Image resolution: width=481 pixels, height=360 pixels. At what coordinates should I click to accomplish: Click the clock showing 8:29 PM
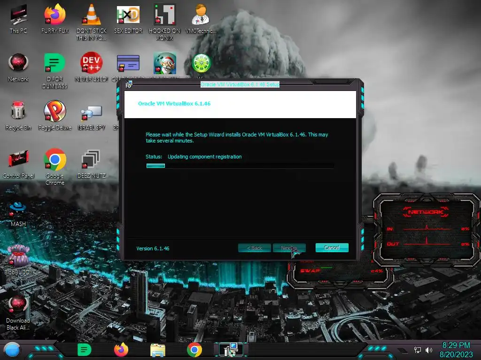pos(456,345)
